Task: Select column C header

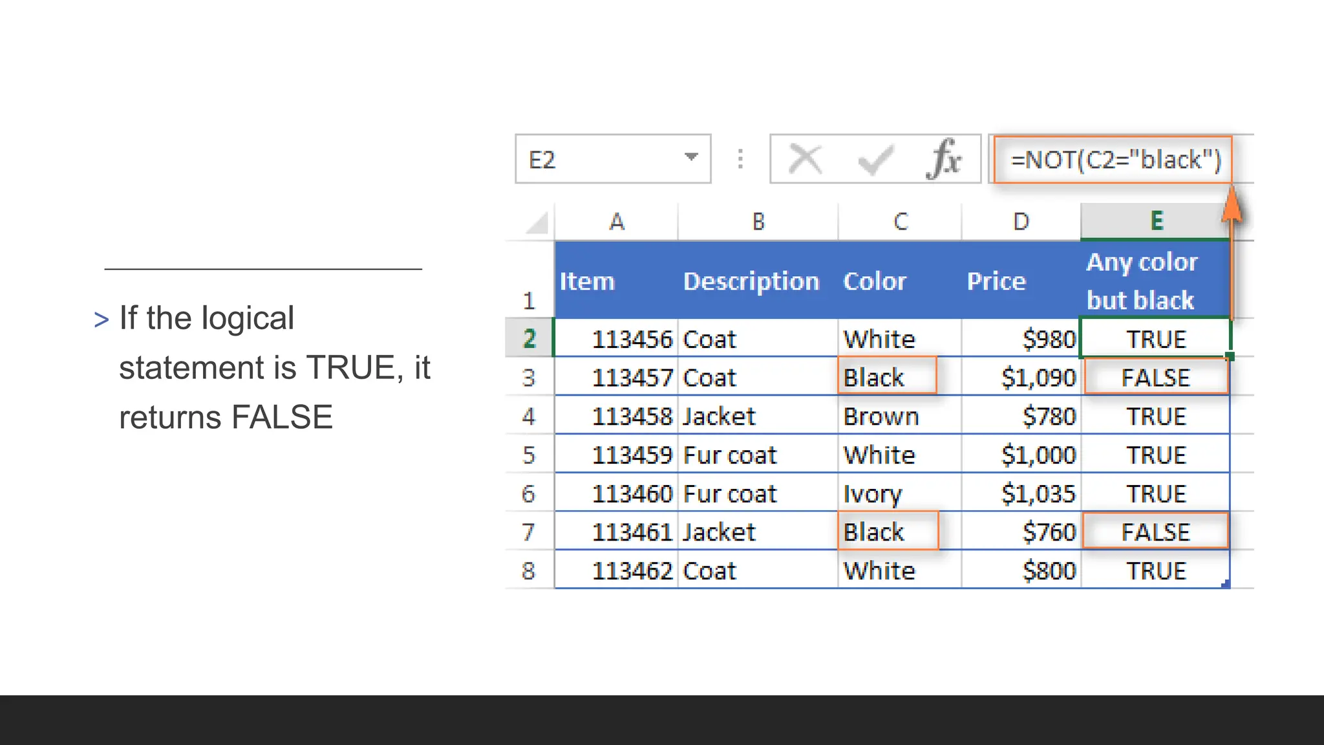Action: (900, 222)
